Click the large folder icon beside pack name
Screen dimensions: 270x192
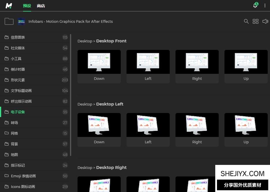(x=9, y=21)
